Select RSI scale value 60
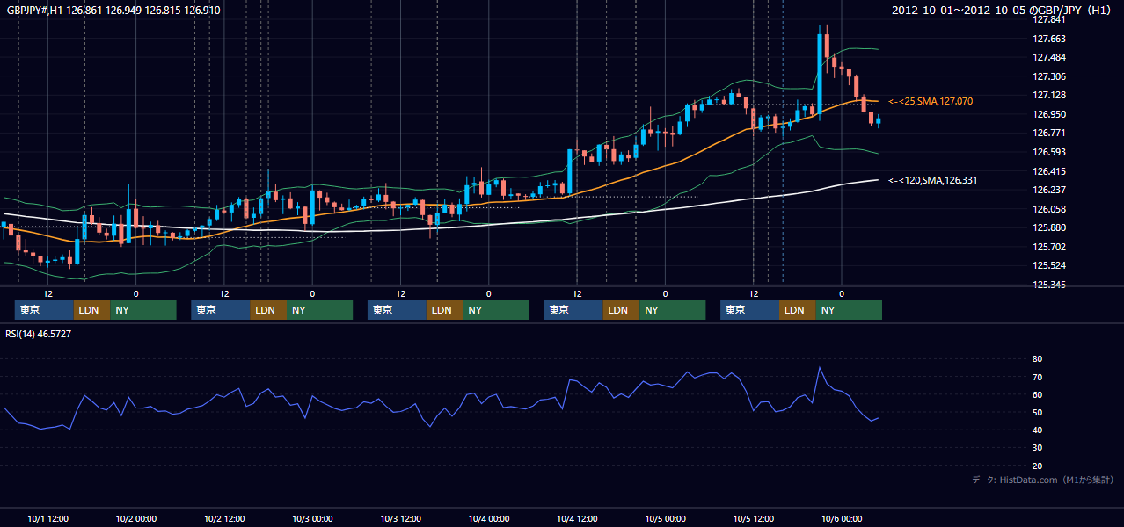Viewport: 1124px width, 527px height. [1038, 394]
